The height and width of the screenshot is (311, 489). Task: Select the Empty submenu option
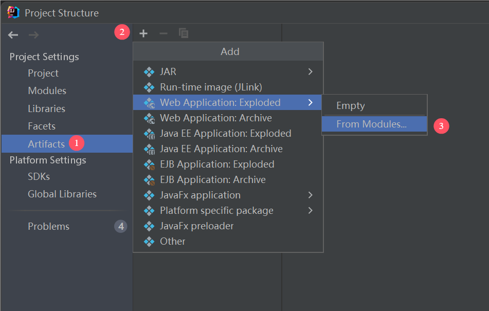click(350, 106)
